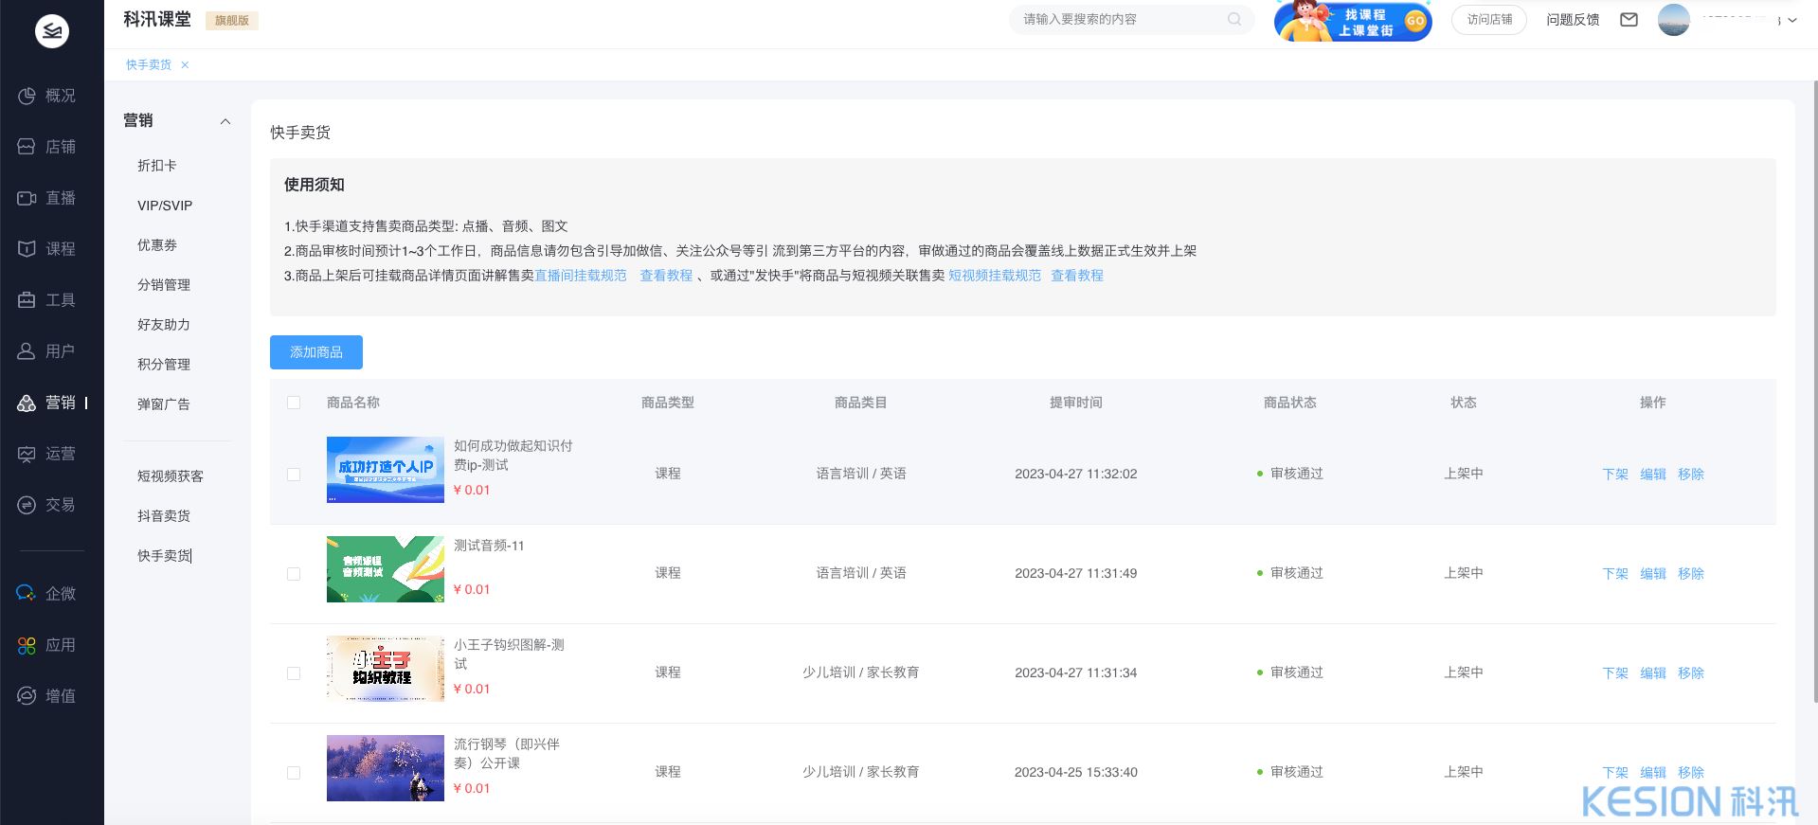Open 问题反馈 link
The image size is (1818, 825).
point(1573,20)
